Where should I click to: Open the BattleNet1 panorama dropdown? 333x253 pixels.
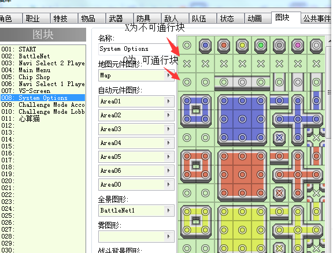pyautogui.click(x=169, y=210)
